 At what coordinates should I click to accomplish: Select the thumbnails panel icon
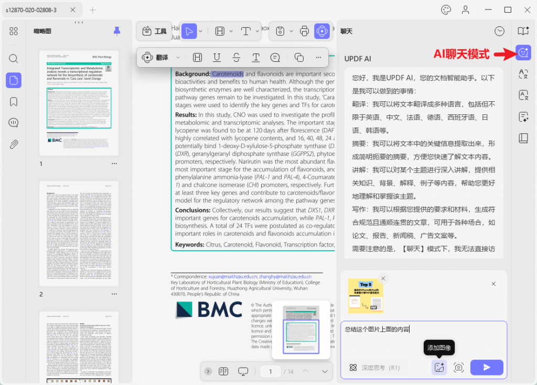[x=14, y=80]
